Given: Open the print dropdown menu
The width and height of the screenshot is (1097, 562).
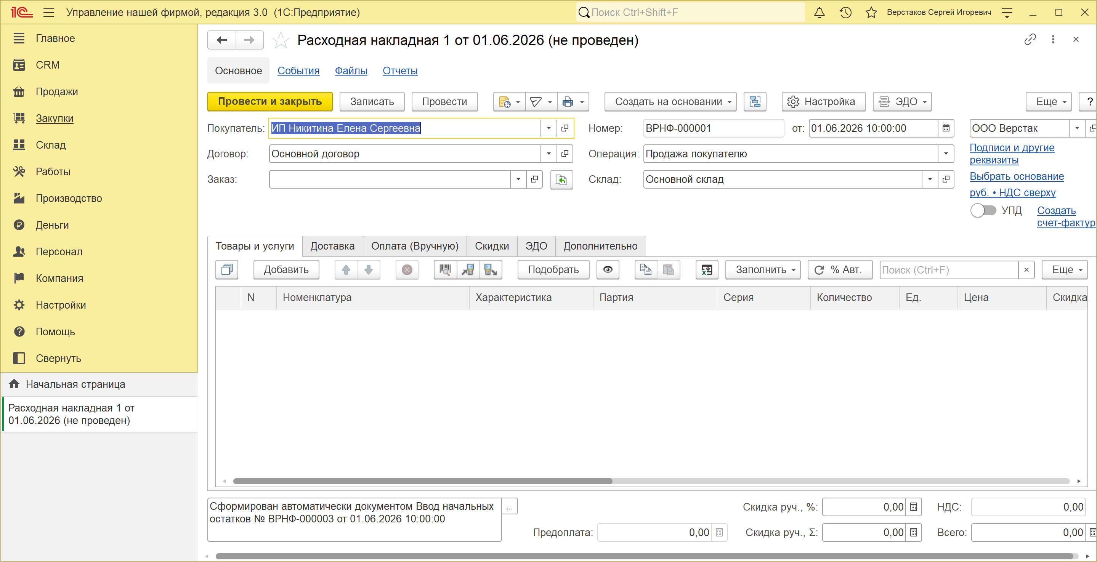Looking at the screenshot, I should (x=573, y=102).
